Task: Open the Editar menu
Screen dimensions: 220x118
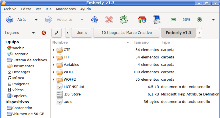Action: pos(26,9)
